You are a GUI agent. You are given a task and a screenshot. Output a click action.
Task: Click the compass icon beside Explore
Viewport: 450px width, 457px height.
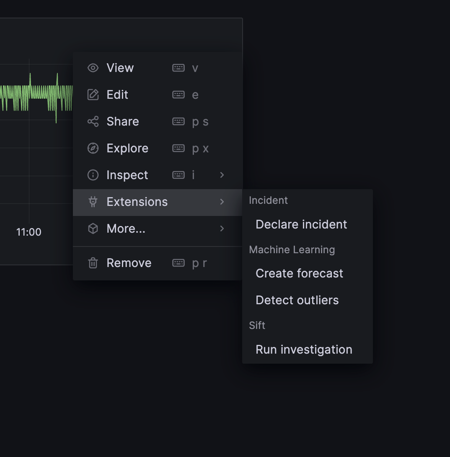pos(93,148)
